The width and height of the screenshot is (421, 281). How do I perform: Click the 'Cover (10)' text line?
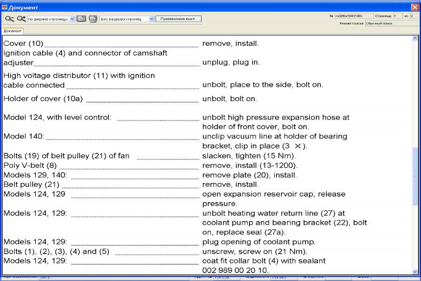(x=23, y=43)
